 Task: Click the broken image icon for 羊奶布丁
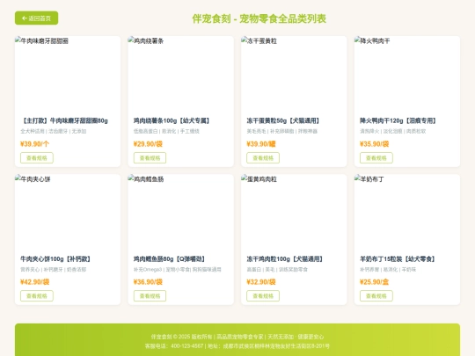[x=357, y=178]
